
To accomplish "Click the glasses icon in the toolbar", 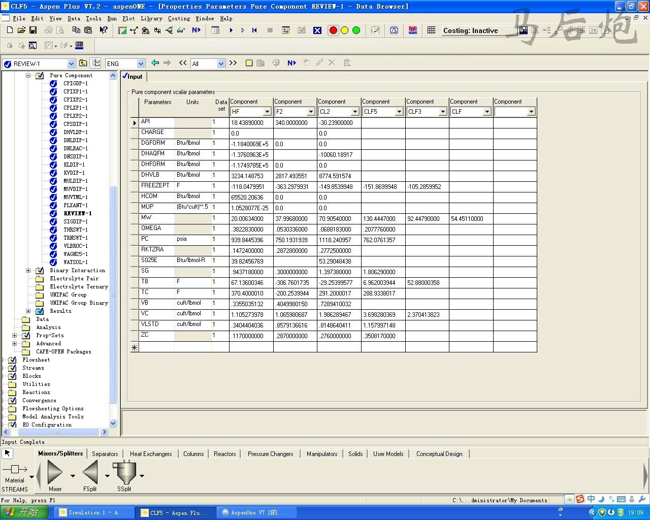I will point(181,30).
